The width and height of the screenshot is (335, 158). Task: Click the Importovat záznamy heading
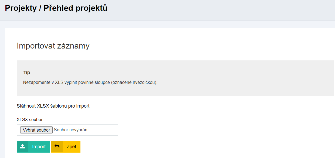click(x=53, y=46)
